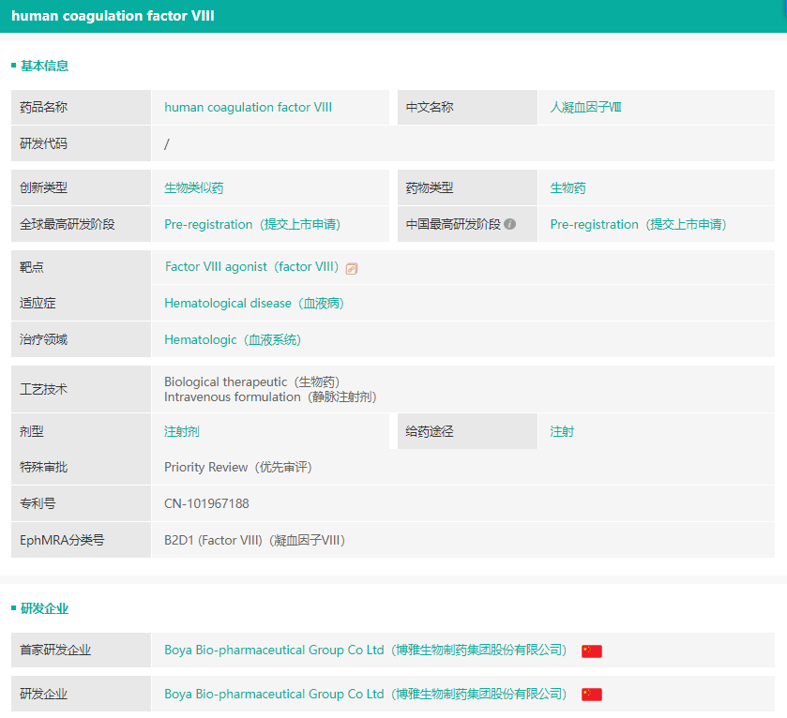Click the 基本信息 section heading
This screenshot has height=718, width=787.
click(44, 66)
